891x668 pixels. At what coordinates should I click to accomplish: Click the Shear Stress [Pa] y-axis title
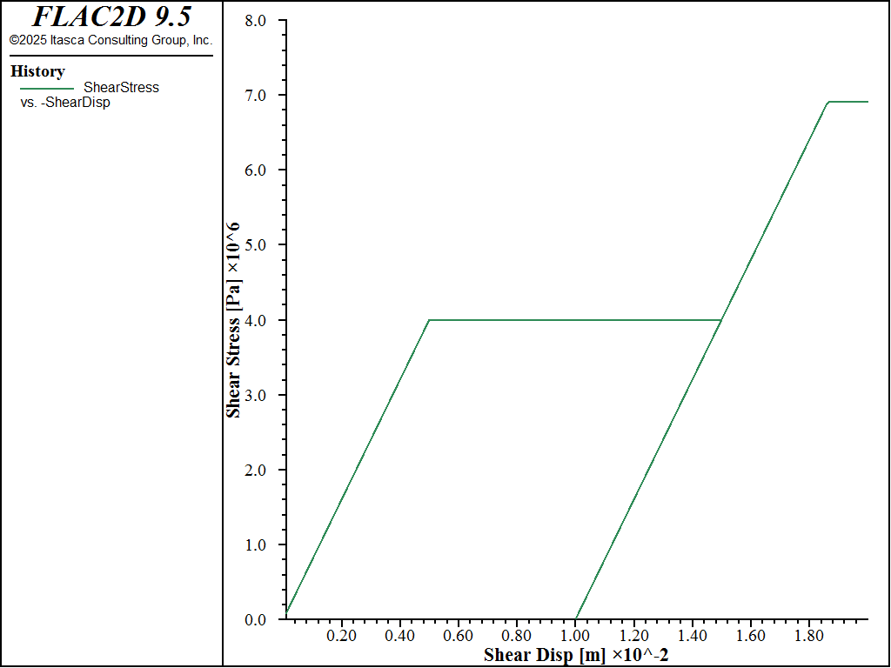[233, 320]
